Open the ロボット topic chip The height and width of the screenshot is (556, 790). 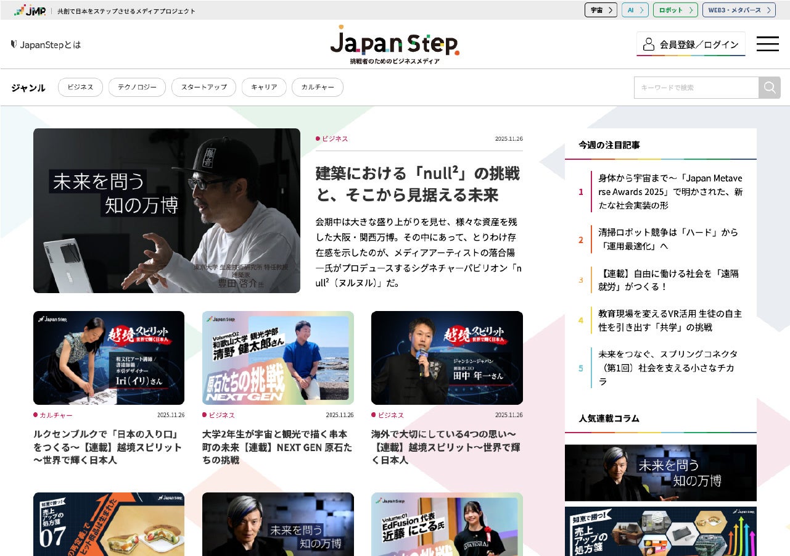click(675, 10)
